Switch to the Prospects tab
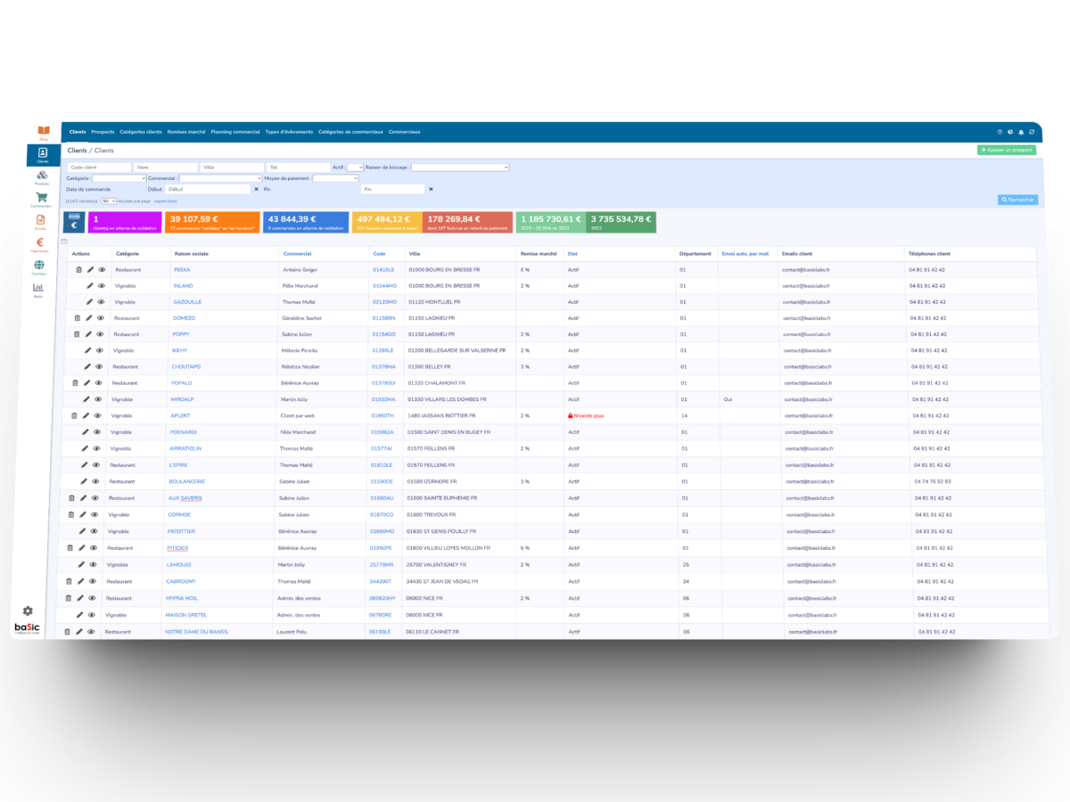This screenshot has width=1070, height=802. [x=103, y=132]
